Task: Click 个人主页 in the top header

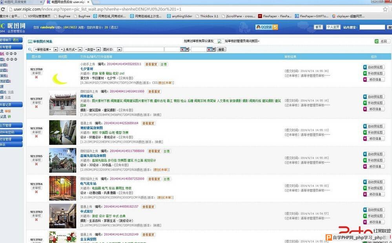Action: (x=333, y=27)
